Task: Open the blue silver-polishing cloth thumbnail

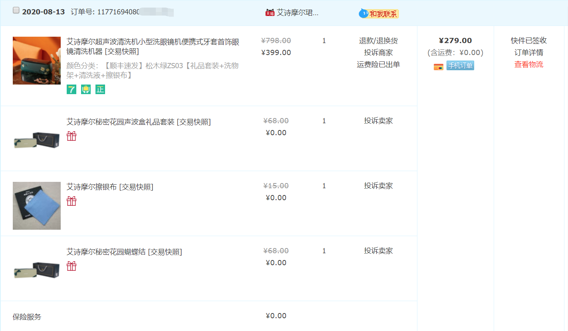Action: [37, 206]
